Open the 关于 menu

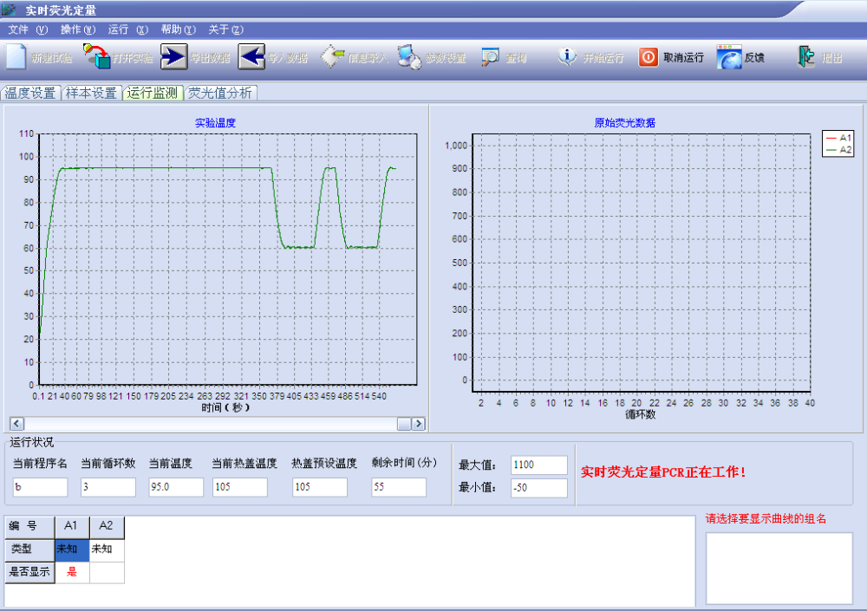[x=225, y=29]
